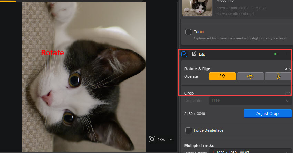Click the cat video thumbnail

pyautogui.click(x=197, y=8)
